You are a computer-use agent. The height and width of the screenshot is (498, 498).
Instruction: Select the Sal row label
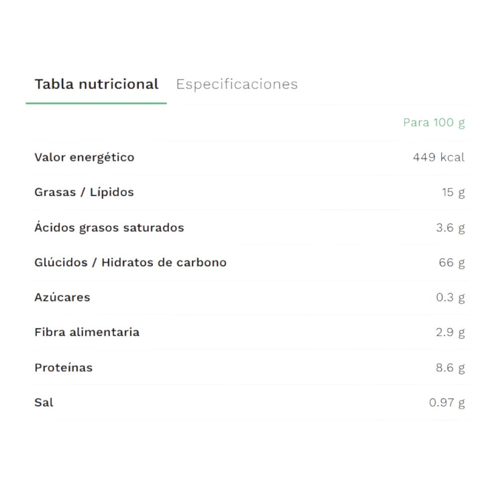[x=44, y=402]
